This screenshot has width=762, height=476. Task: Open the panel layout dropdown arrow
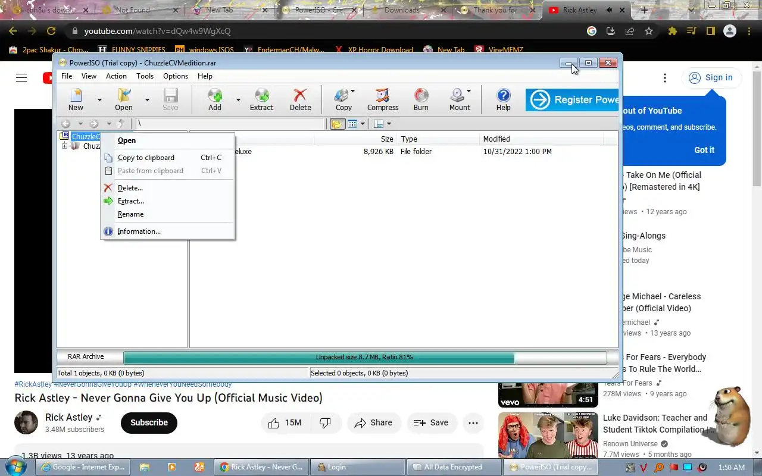389,124
